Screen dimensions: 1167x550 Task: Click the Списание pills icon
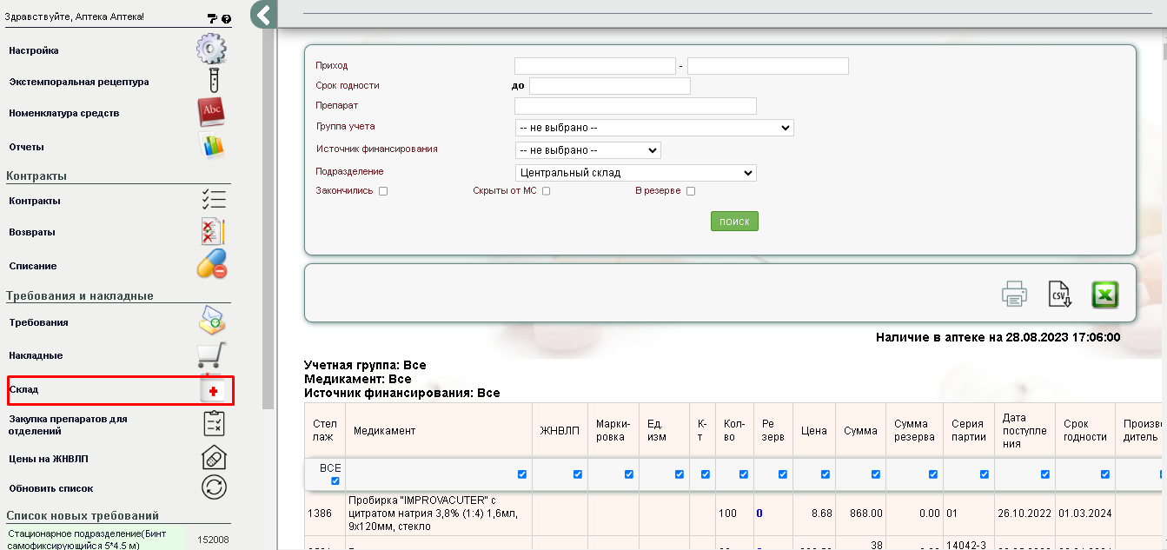[x=212, y=264]
